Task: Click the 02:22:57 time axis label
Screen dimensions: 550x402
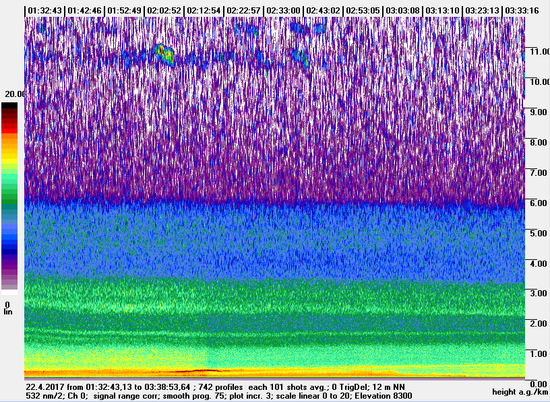Action: [244, 11]
